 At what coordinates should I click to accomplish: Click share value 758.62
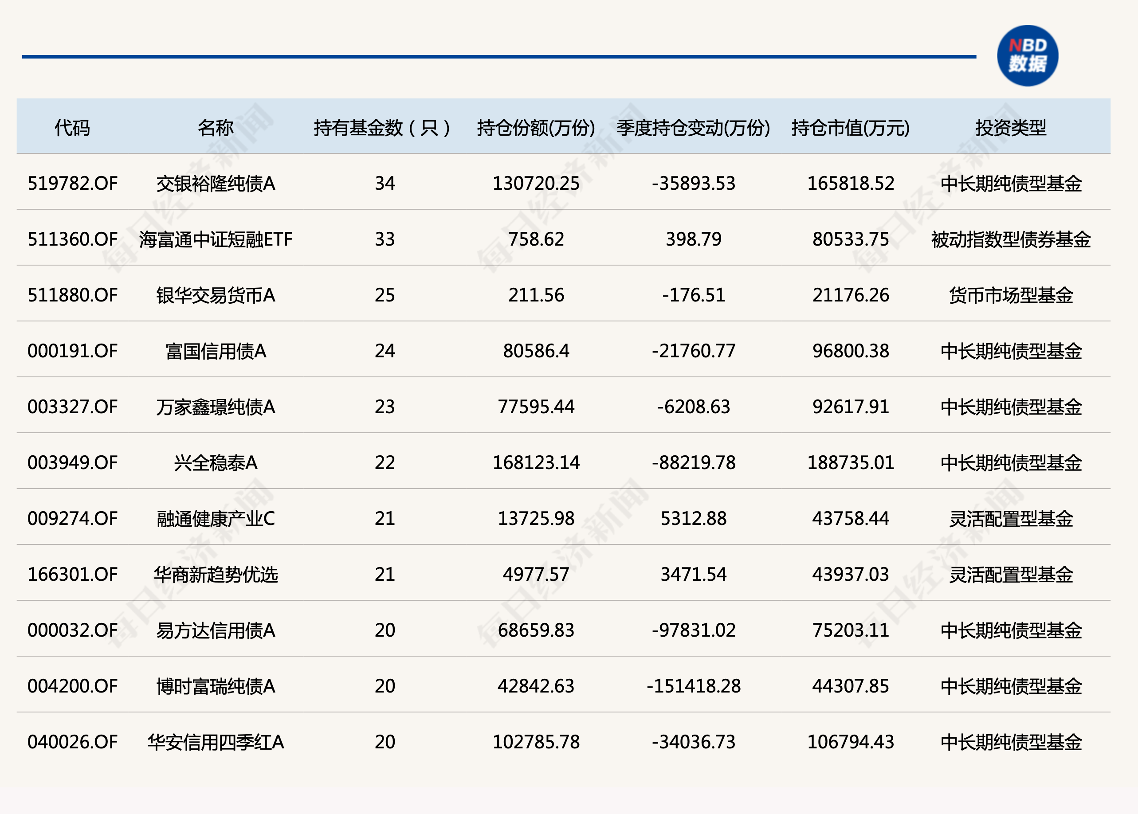click(x=536, y=239)
